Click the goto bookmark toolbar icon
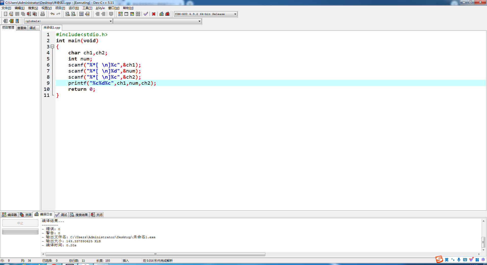 click(x=17, y=21)
